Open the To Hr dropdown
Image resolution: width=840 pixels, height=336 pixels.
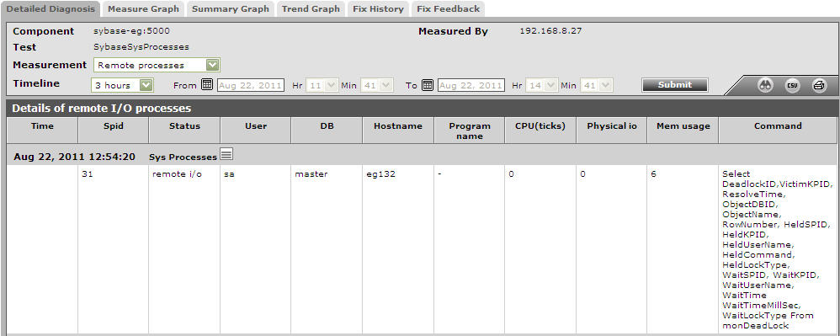(541, 85)
